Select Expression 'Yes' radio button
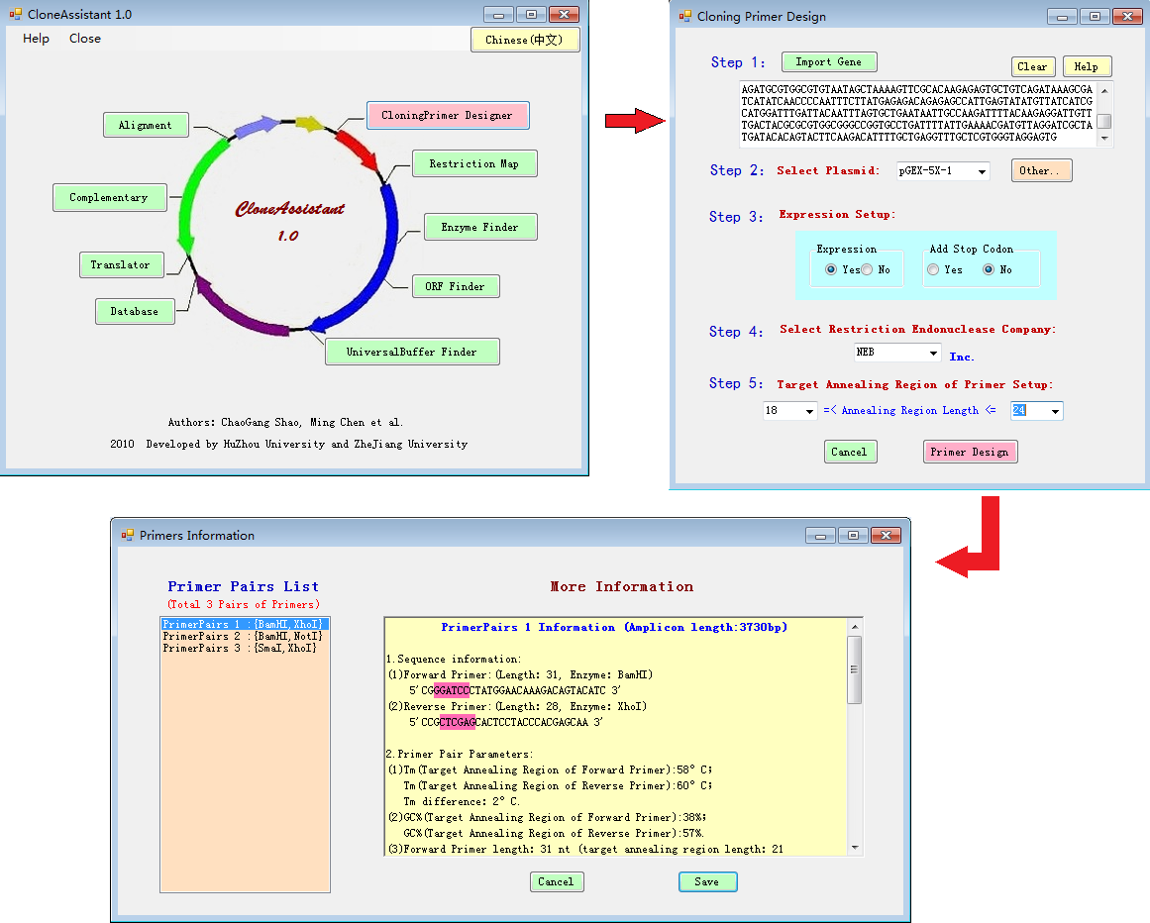1150x923 pixels. point(830,270)
